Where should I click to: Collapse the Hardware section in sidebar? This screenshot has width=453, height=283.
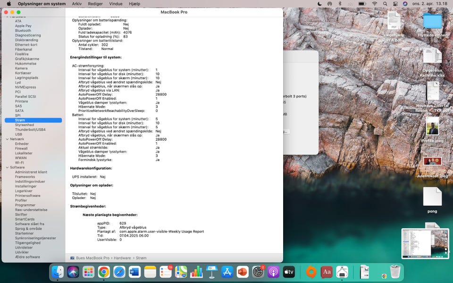point(7,17)
